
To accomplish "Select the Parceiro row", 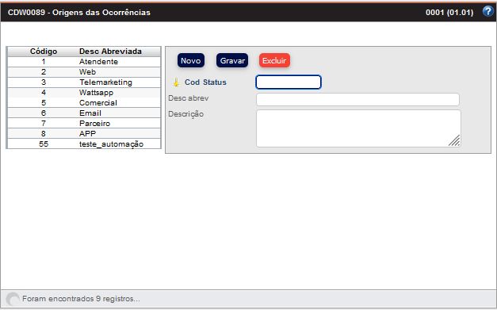I will tap(84, 124).
